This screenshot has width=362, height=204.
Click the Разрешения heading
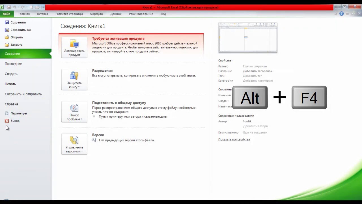click(x=102, y=71)
